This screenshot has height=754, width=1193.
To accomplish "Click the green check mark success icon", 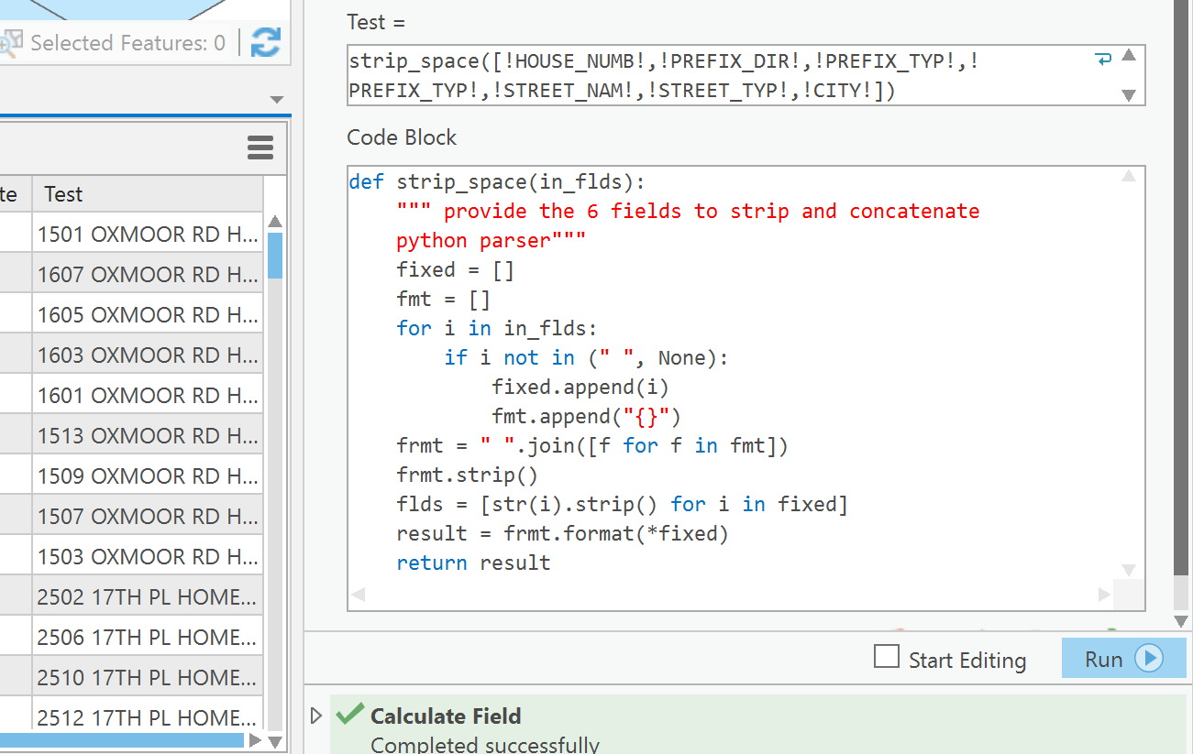I will click(x=349, y=715).
